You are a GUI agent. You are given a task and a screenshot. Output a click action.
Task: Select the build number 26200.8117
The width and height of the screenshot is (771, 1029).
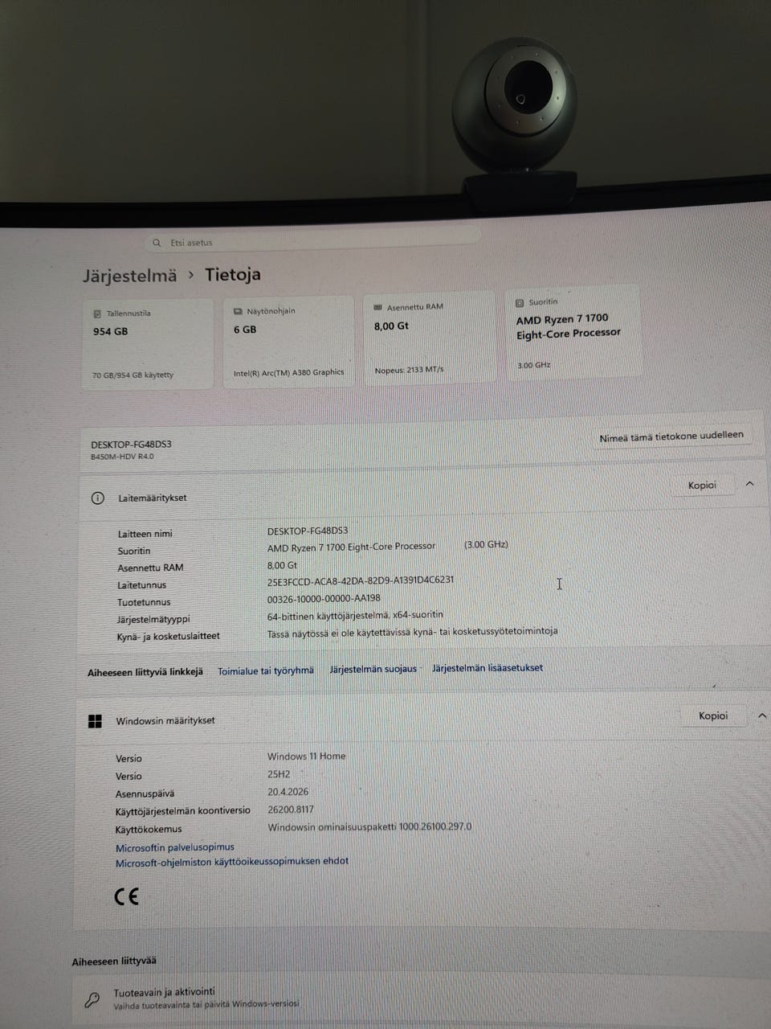coord(291,810)
